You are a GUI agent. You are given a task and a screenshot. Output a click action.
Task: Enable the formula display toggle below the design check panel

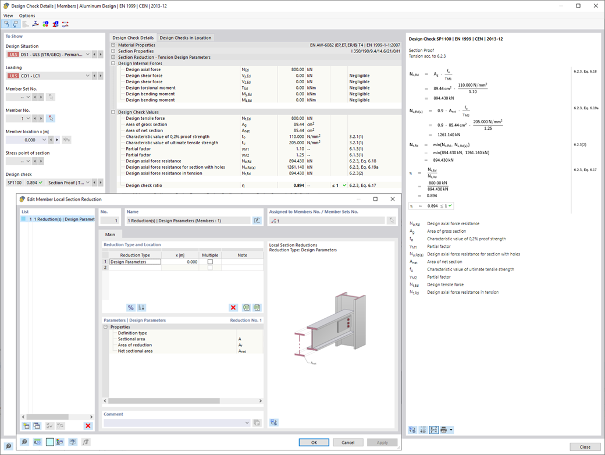click(x=434, y=429)
